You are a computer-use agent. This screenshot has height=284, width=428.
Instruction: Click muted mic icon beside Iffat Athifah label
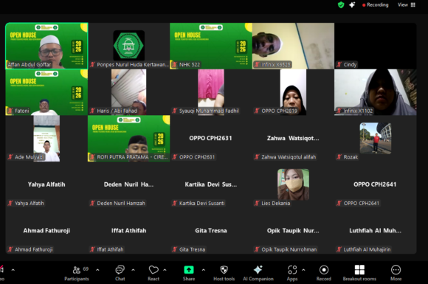[x=92, y=249]
